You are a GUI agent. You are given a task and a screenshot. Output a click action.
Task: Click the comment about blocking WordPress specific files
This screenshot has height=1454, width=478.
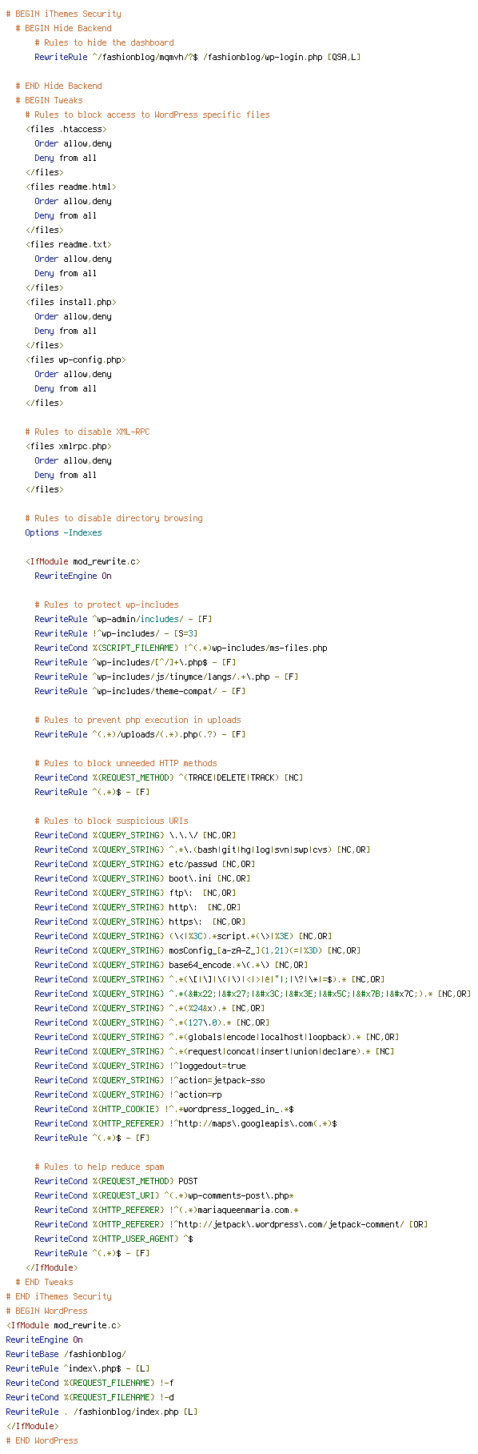[147, 114]
